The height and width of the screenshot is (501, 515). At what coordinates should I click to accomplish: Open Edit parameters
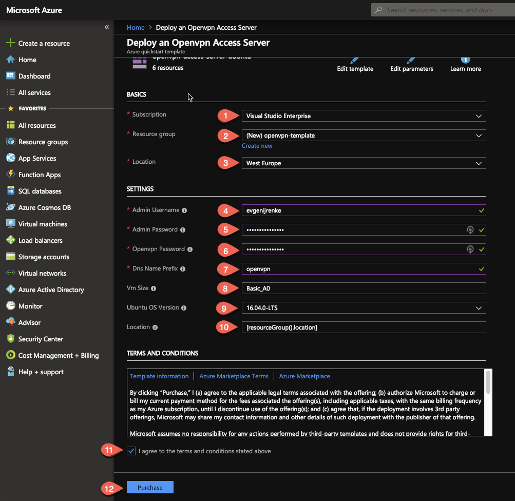[411, 61]
